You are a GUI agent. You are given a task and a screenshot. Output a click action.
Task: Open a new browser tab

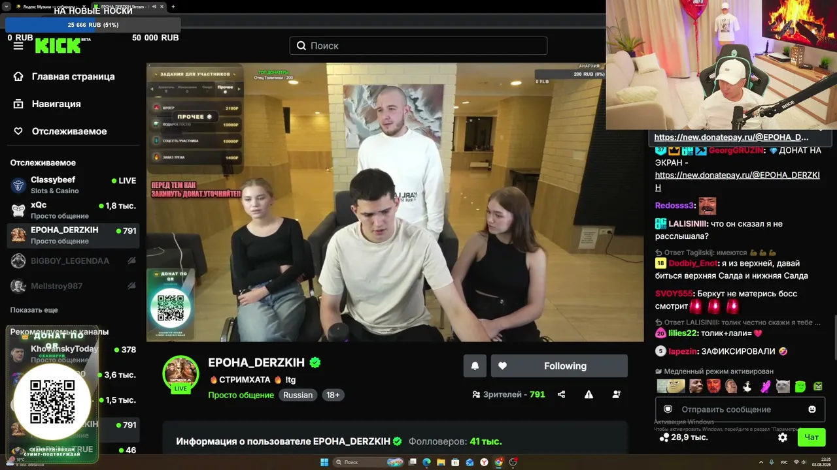[x=173, y=7]
